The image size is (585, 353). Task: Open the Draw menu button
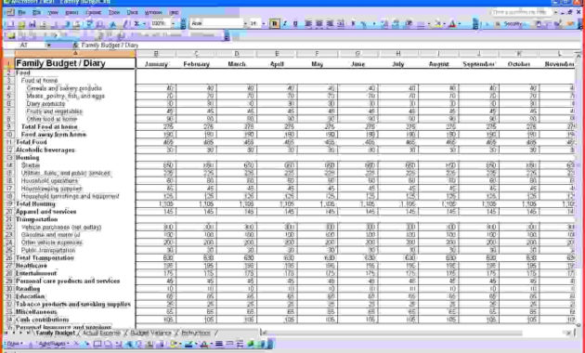[15, 344]
